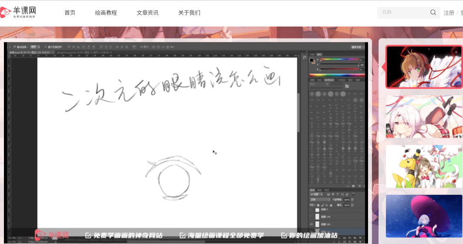Open the layer opacity dropdown arrow

click(353, 200)
